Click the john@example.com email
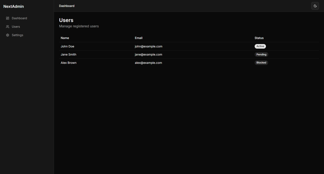Viewport: 324px width, 174px height. [x=148, y=46]
